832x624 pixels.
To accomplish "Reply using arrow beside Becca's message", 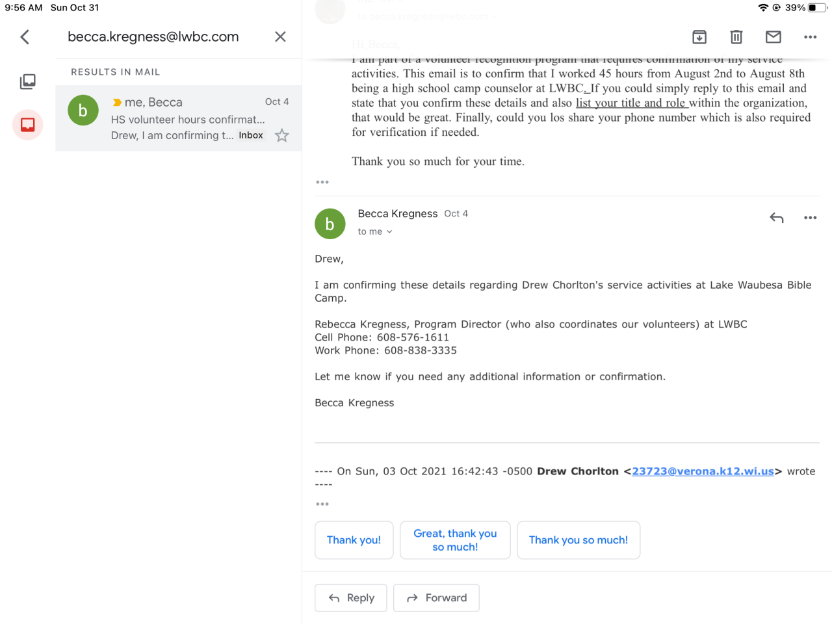I will point(776,218).
